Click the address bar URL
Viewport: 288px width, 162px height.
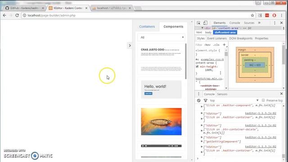[51, 15]
